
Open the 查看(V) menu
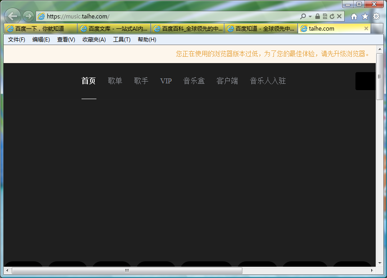click(x=66, y=40)
